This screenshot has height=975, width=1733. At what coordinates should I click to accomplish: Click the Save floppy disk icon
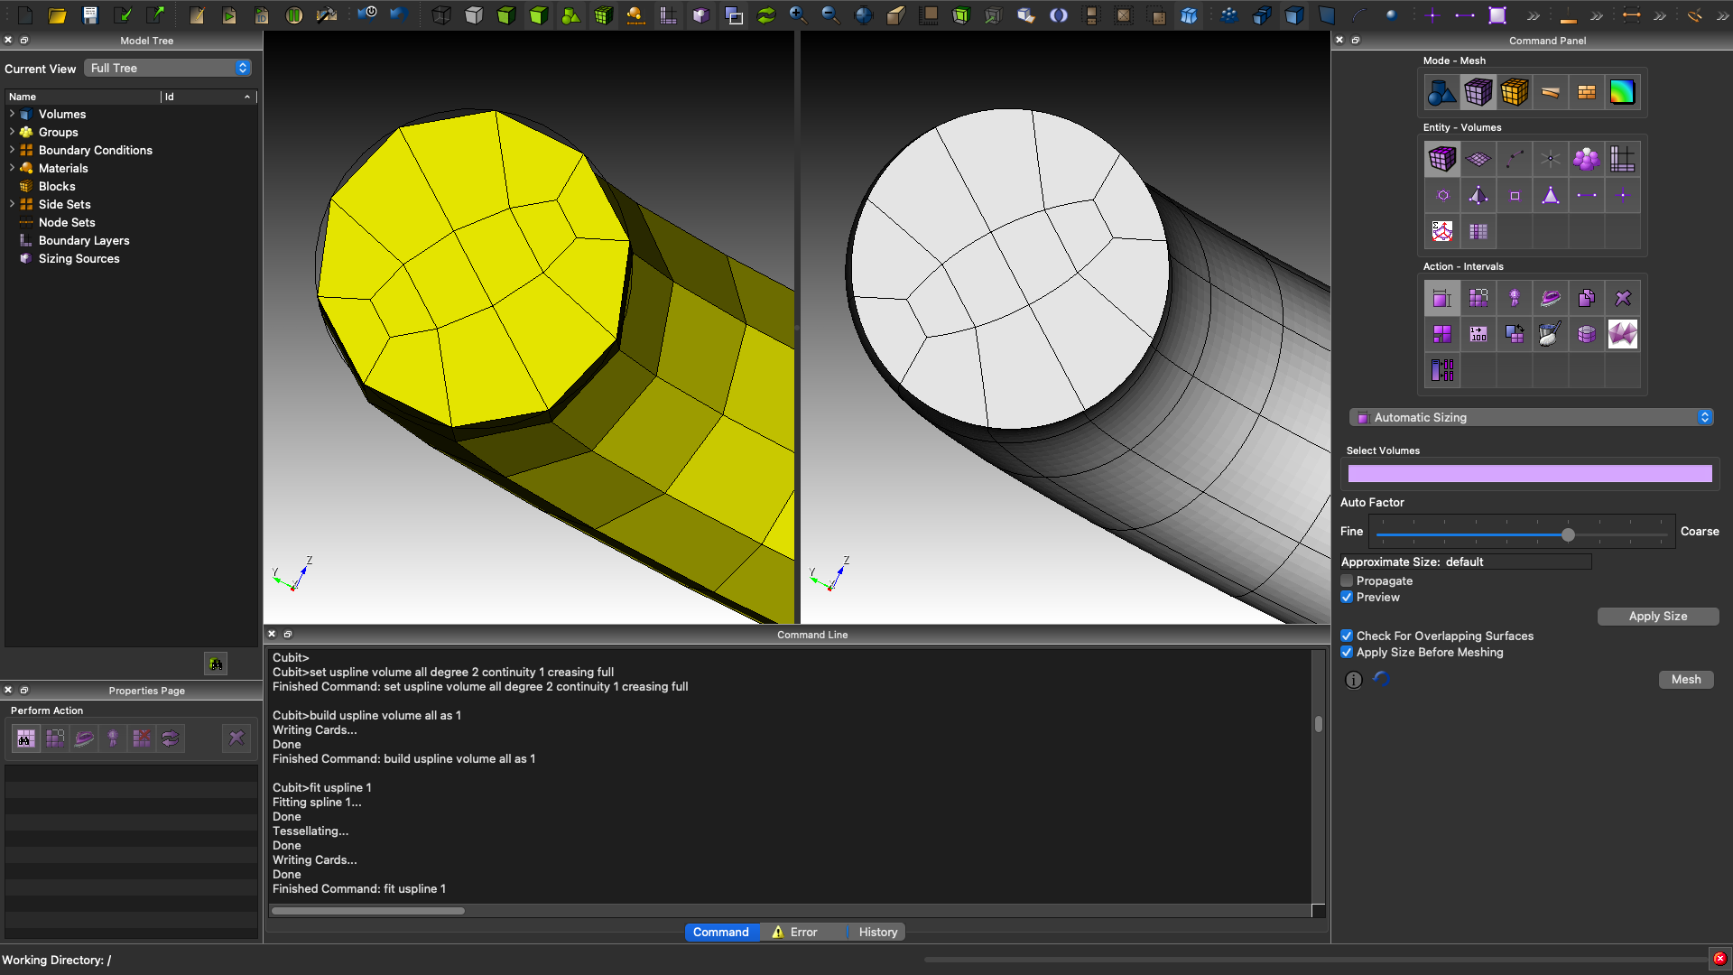(89, 15)
